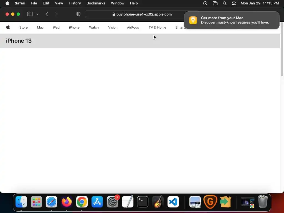Expand the tab group dropdown chevron
Screen dimensions: 284x213
click(x=37, y=14)
